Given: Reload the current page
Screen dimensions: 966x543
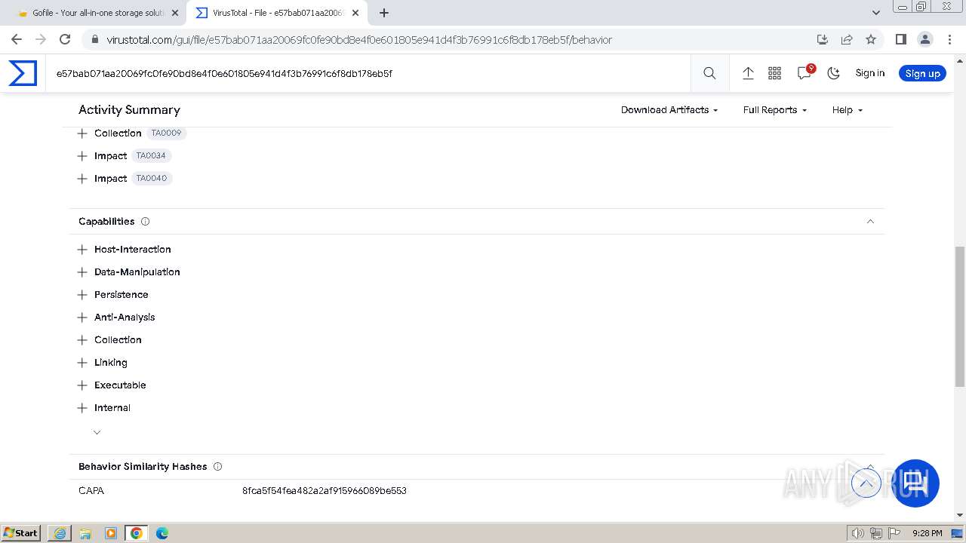Looking at the screenshot, I should (x=65, y=39).
